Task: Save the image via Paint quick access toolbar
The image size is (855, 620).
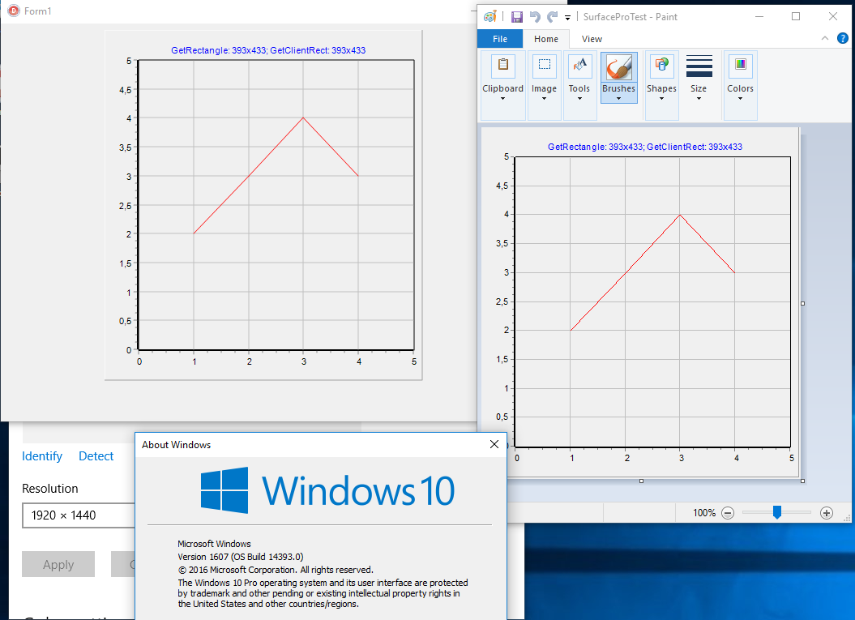Action: point(517,17)
